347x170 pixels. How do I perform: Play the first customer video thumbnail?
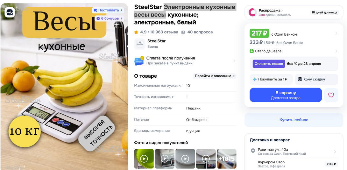144,159
